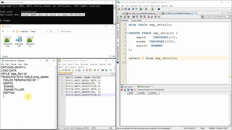This screenshot has height=130, width=232.
Task: Click 'select * from emp_details;' line in worksheet
Action: pos(153,58)
